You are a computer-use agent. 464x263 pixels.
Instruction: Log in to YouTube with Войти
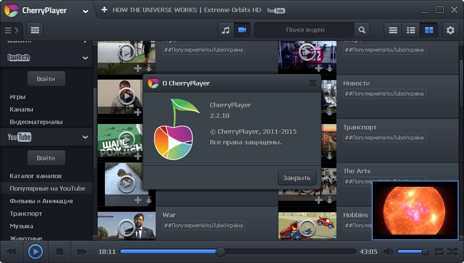pos(46,158)
